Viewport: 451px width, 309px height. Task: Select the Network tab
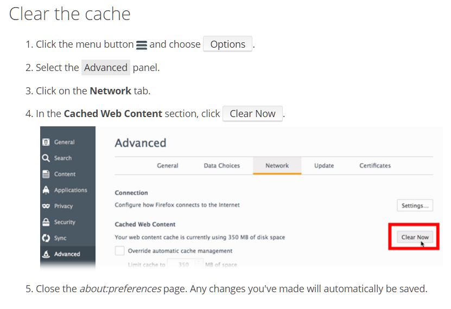[x=277, y=165]
